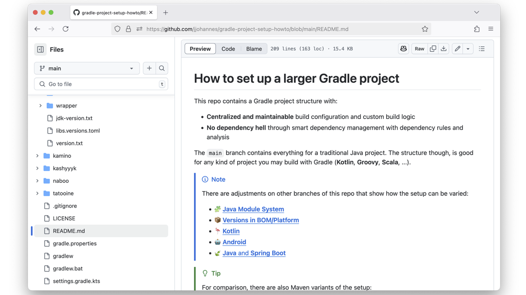Switch to the Code tab
This screenshot has width=526, height=295.
(x=228, y=49)
